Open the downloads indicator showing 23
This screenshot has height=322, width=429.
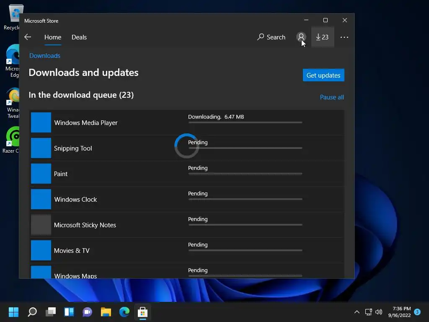point(322,37)
